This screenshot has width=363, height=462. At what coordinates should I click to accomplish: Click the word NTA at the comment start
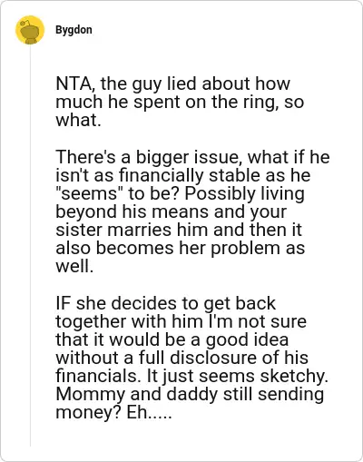click(x=74, y=84)
